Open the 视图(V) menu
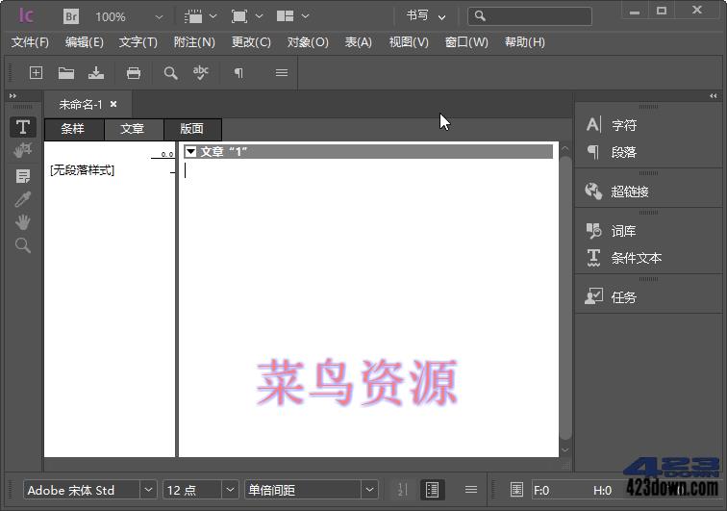 (x=409, y=42)
